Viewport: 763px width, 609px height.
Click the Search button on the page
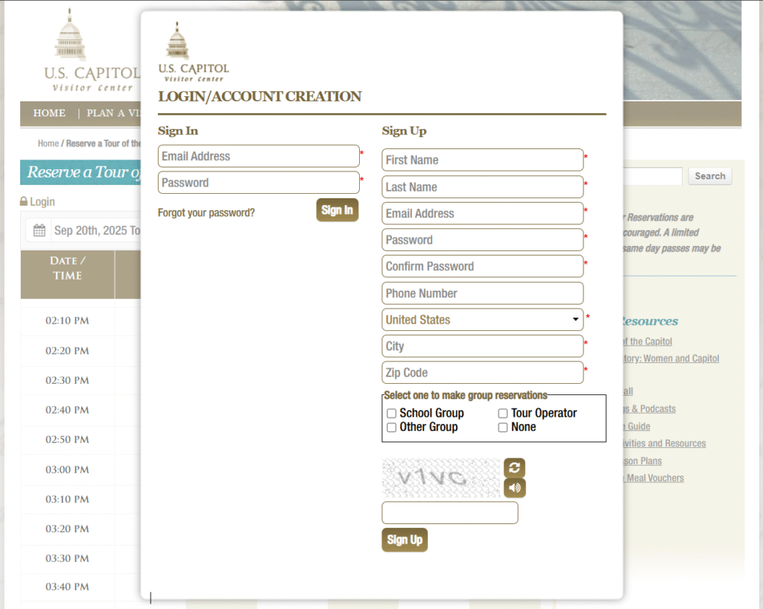710,176
